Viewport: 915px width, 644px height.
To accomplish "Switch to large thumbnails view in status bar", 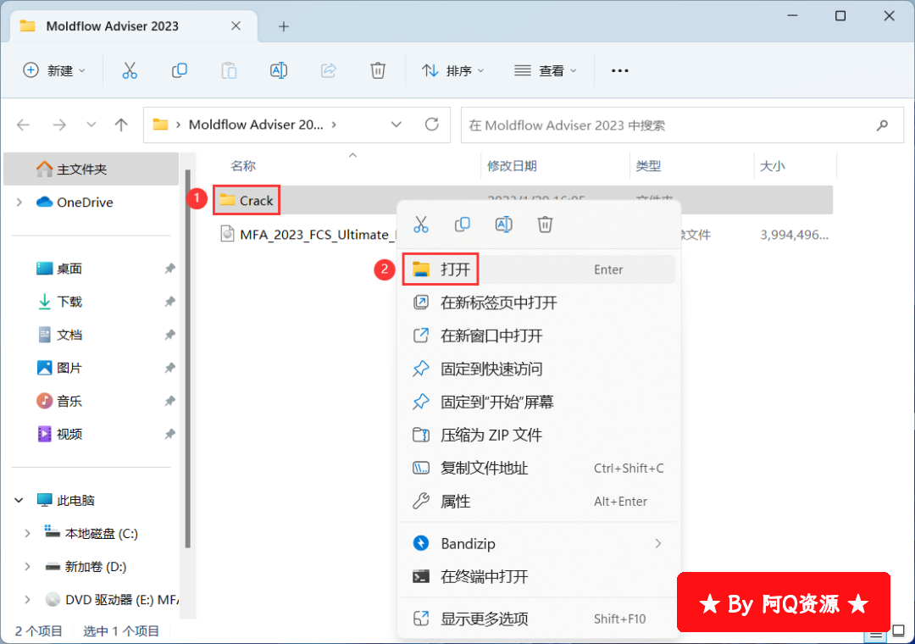I will click(x=899, y=632).
